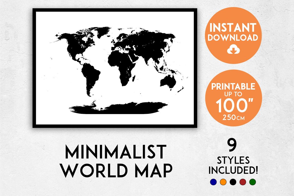
Task: Toggle the green color style dot
Action: coord(252,182)
